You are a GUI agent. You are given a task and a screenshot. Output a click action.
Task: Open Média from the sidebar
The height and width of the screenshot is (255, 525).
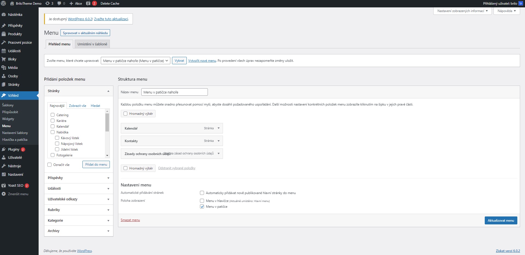click(13, 68)
